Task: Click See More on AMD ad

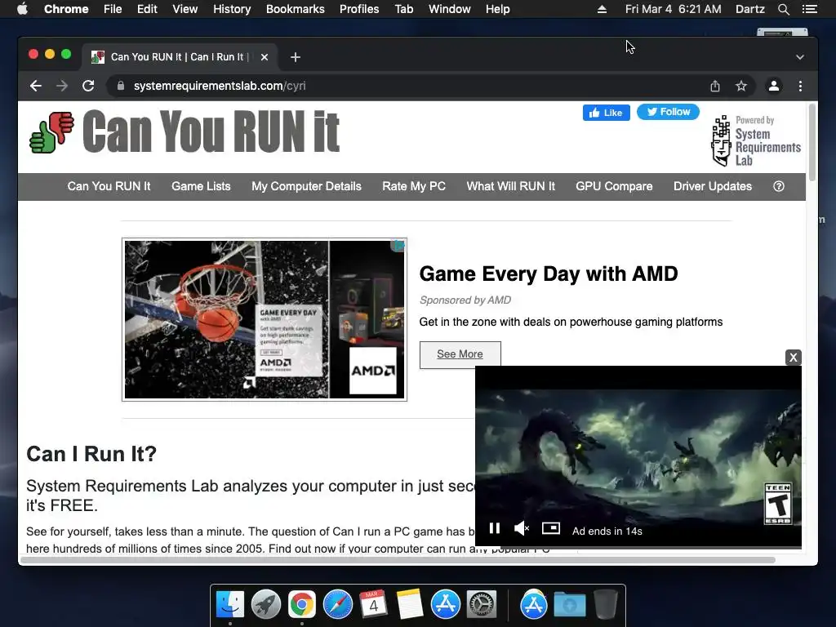Action: pyautogui.click(x=460, y=354)
